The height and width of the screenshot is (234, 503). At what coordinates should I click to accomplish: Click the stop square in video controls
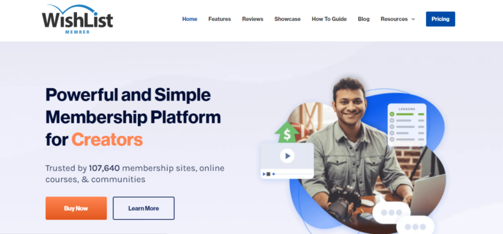268,174
